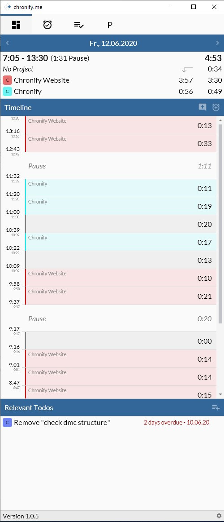
Task: Click the cyan Chronify project badge
Action: (x=7, y=92)
